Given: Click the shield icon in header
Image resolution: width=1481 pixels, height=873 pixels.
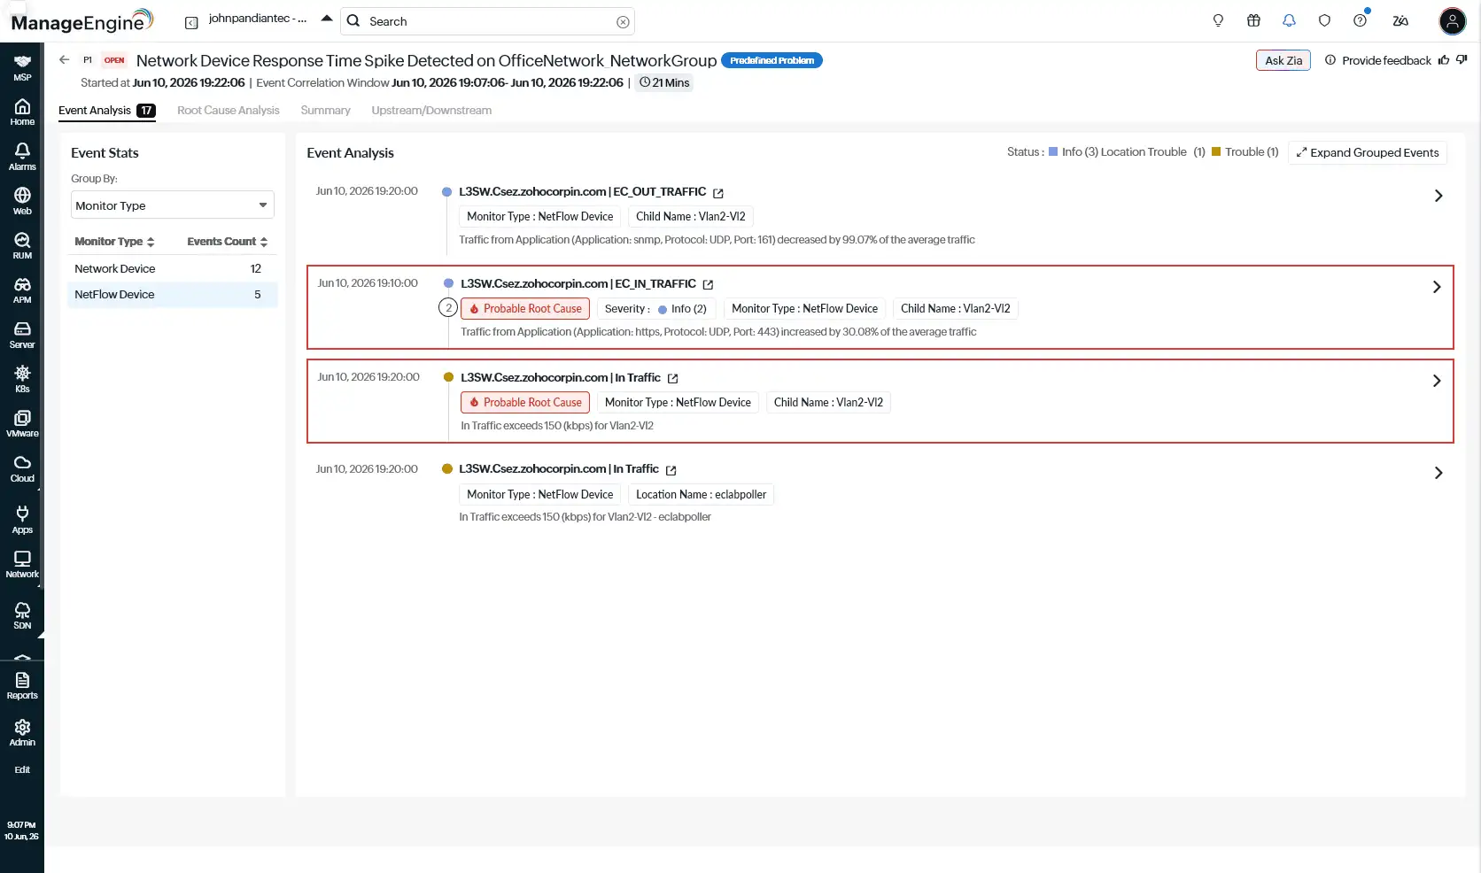Looking at the screenshot, I should 1324,20.
